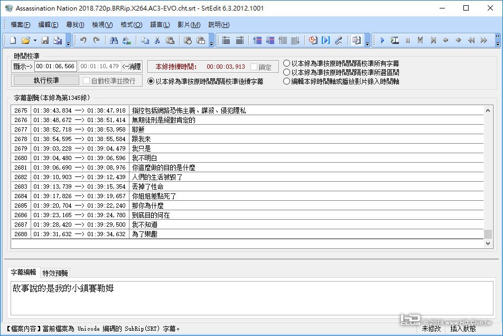Open the 檔案(F) menu
The width and height of the screenshot is (503, 336).
pyautogui.click(x=21, y=25)
